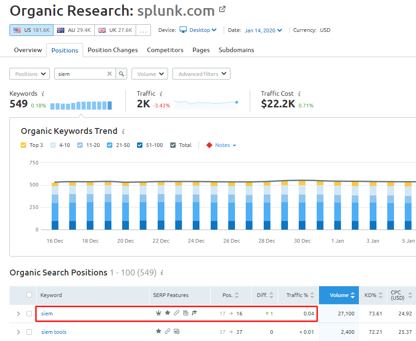This screenshot has height=341, width=416.
Task: Open the siem tools keyword link
Action: [x=53, y=332]
